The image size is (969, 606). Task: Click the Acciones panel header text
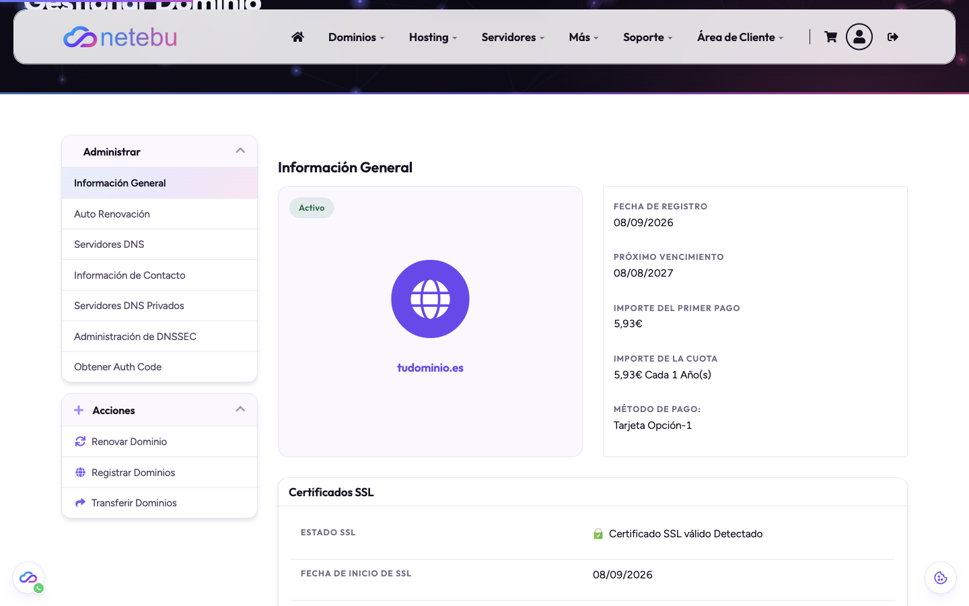(x=114, y=411)
